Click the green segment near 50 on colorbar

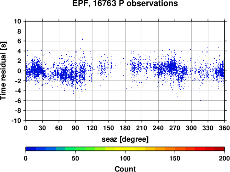(x=75, y=149)
